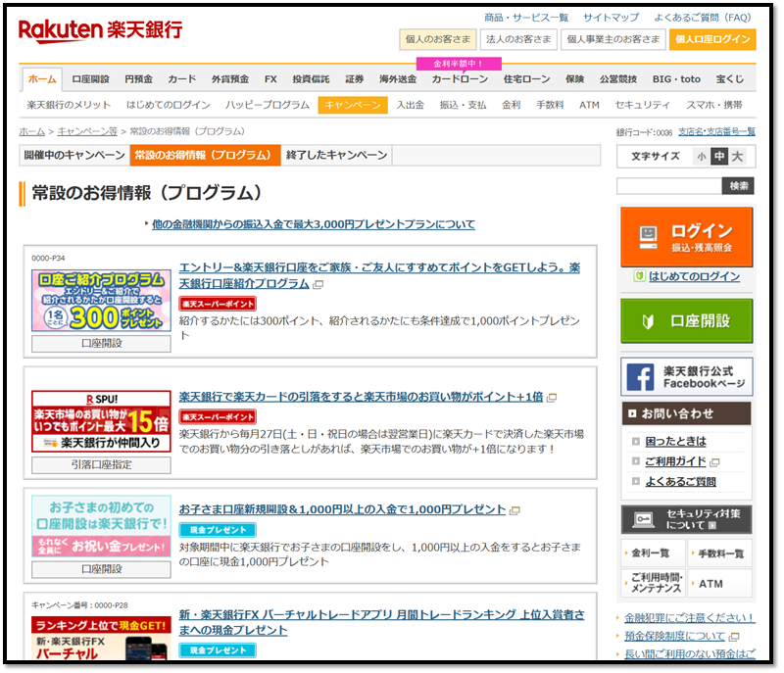Open the 商品・サービス一覧 link
Image resolution: width=784 pixels, height=673 pixels.
(526, 18)
